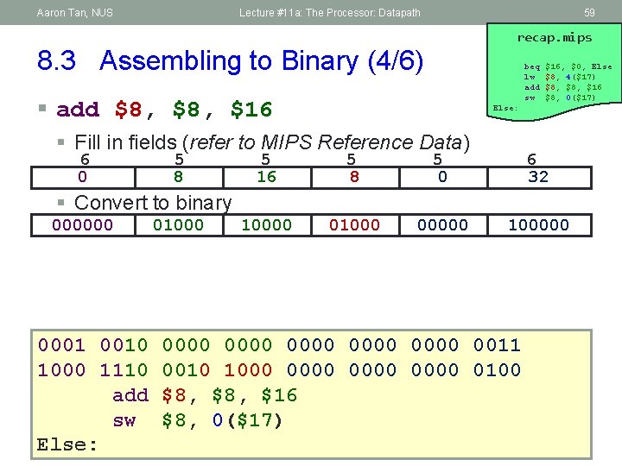Select binary cell 000000
622x466 pixels.
[83, 225]
